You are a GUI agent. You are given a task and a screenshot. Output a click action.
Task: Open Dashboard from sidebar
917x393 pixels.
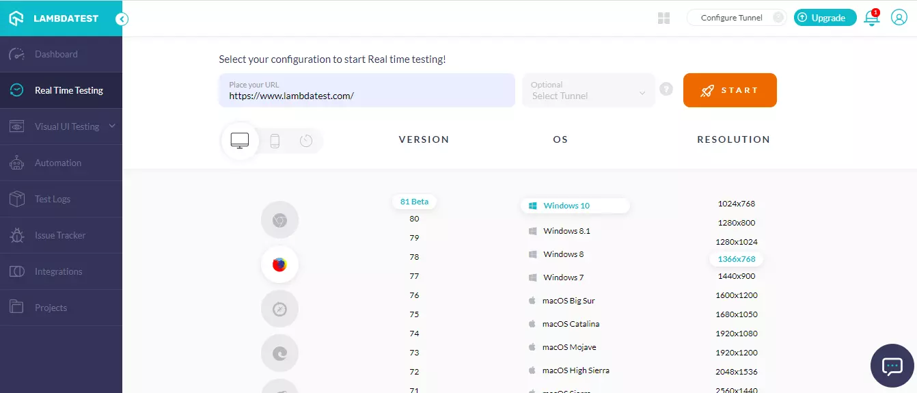pyautogui.click(x=61, y=54)
